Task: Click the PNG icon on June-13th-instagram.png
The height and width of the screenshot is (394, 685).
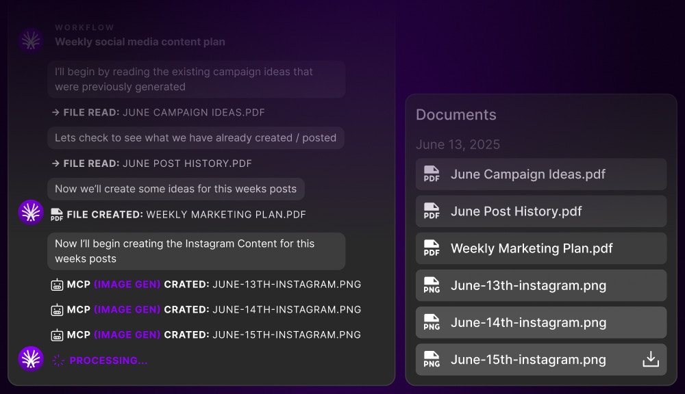Action: [x=432, y=285]
